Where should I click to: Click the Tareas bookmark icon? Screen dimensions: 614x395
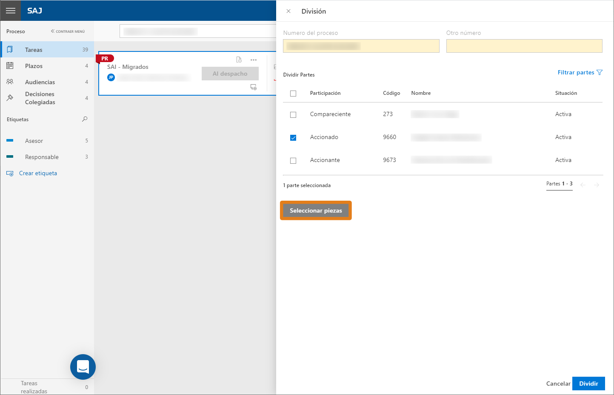coord(10,49)
